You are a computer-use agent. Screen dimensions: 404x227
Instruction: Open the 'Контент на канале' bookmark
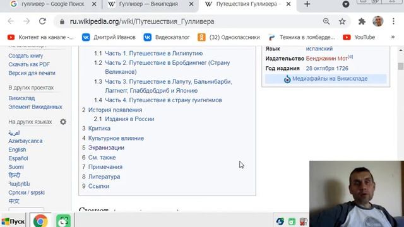[40, 37]
